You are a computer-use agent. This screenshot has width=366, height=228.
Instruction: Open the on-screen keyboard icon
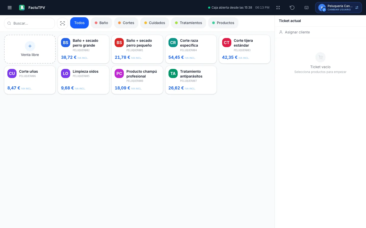[x=307, y=8]
